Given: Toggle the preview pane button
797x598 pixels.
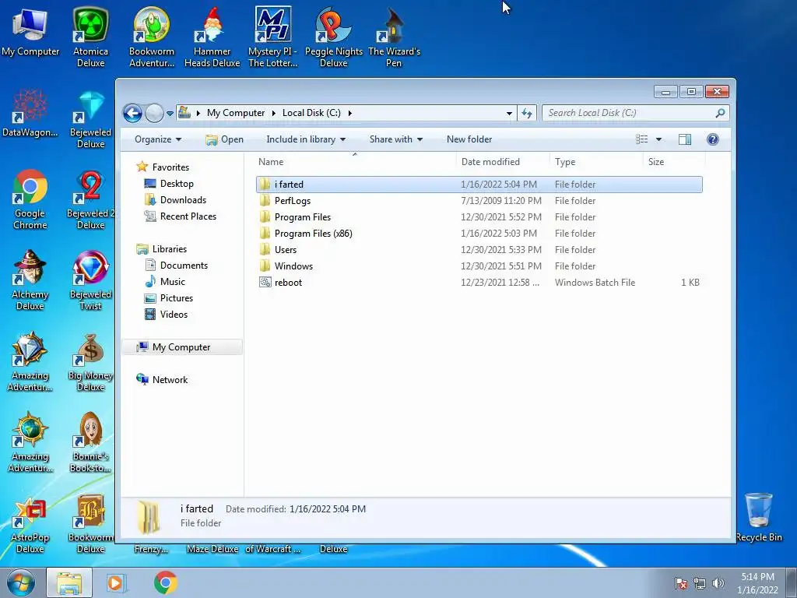Looking at the screenshot, I should coord(685,139).
